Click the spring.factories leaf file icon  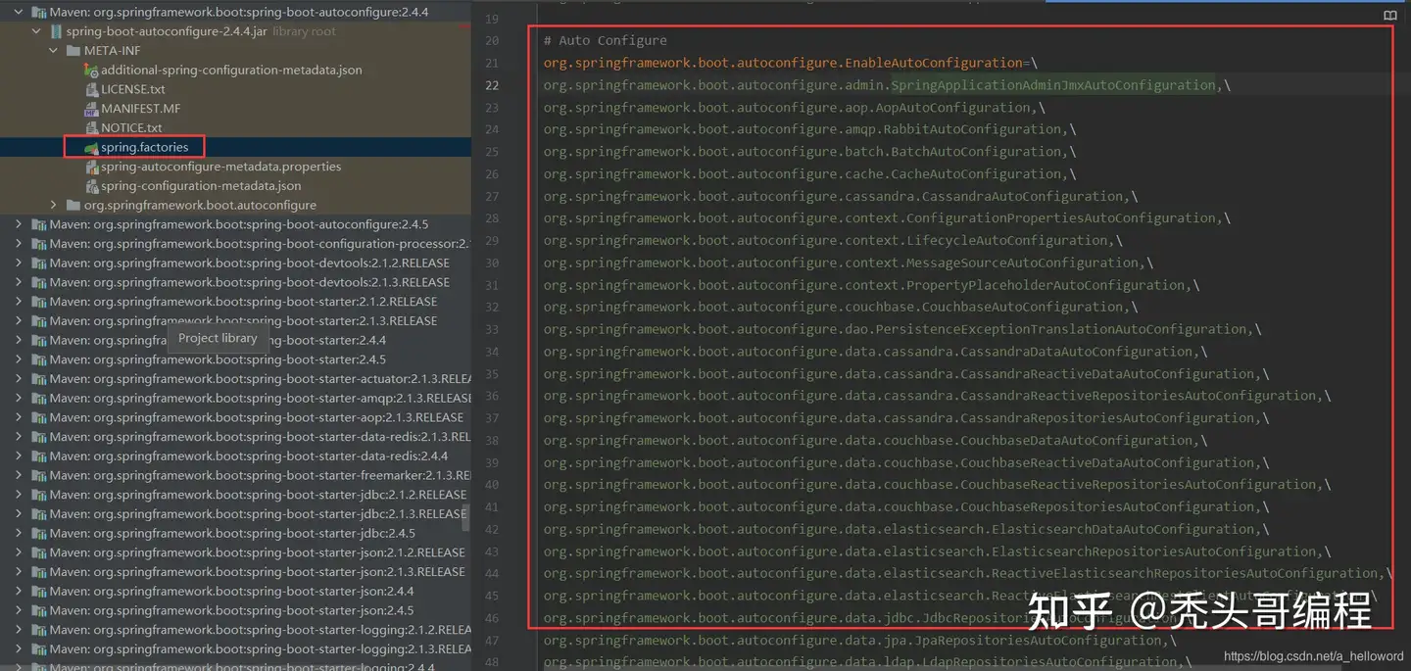91,148
